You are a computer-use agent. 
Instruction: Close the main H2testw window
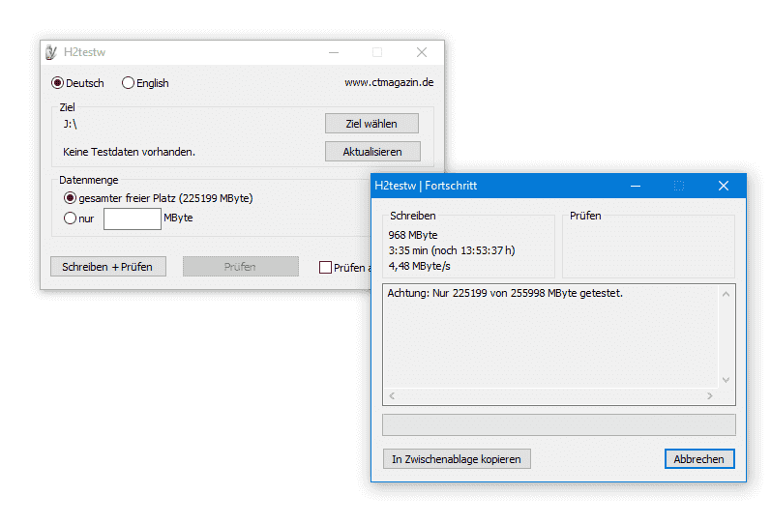[422, 52]
